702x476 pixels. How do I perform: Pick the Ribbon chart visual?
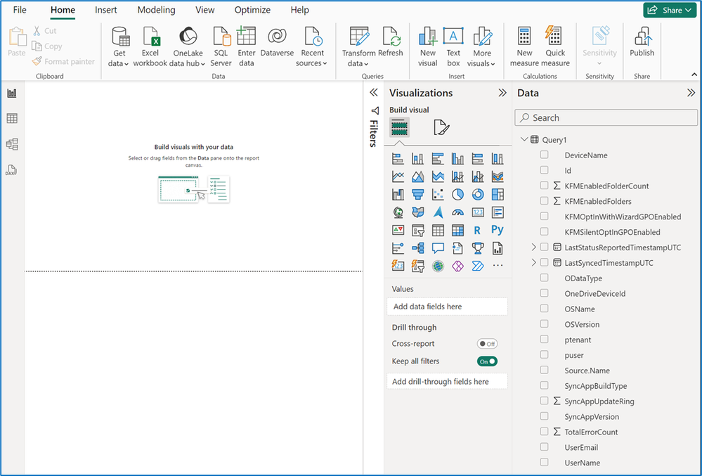(x=498, y=176)
